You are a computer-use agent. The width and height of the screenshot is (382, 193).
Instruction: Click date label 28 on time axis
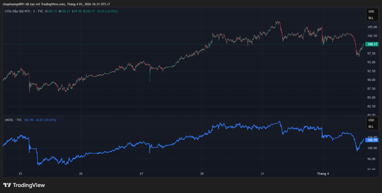202,174
